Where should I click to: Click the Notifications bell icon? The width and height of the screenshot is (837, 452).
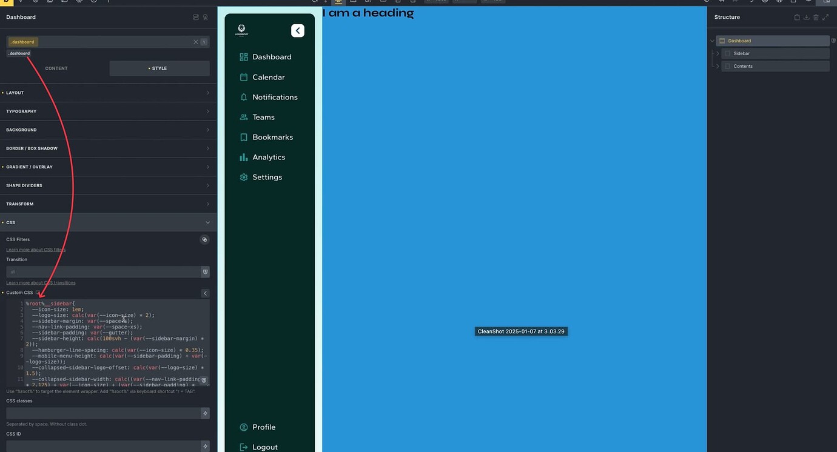[x=244, y=97]
